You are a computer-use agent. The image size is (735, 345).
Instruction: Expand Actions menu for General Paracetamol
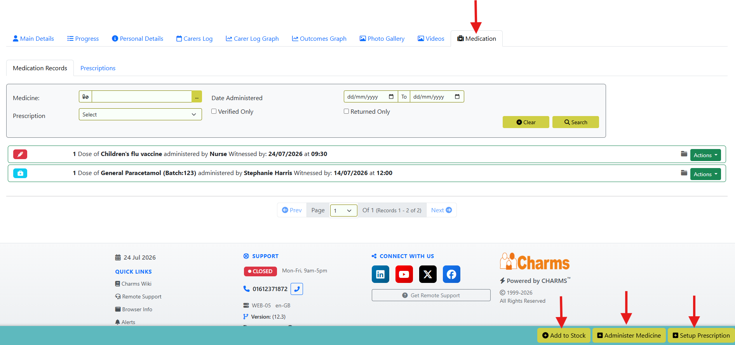pyautogui.click(x=705, y=174)
